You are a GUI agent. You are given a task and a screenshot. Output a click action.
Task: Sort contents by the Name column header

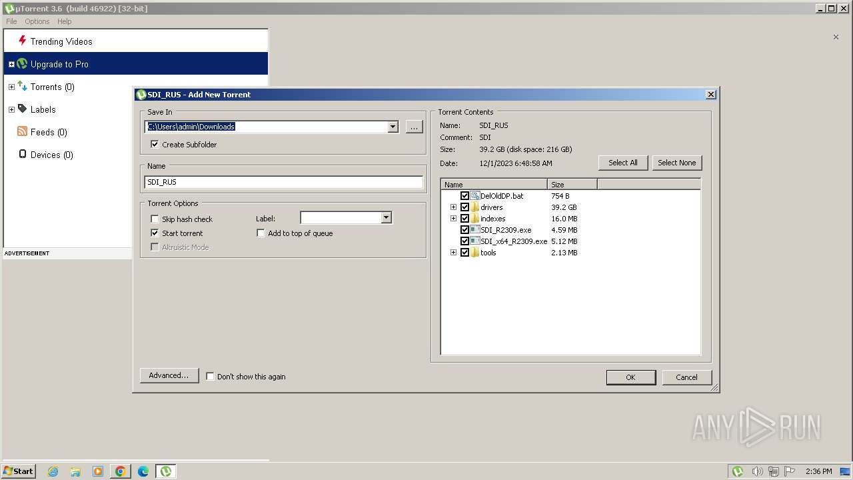(x=494, y=185)
